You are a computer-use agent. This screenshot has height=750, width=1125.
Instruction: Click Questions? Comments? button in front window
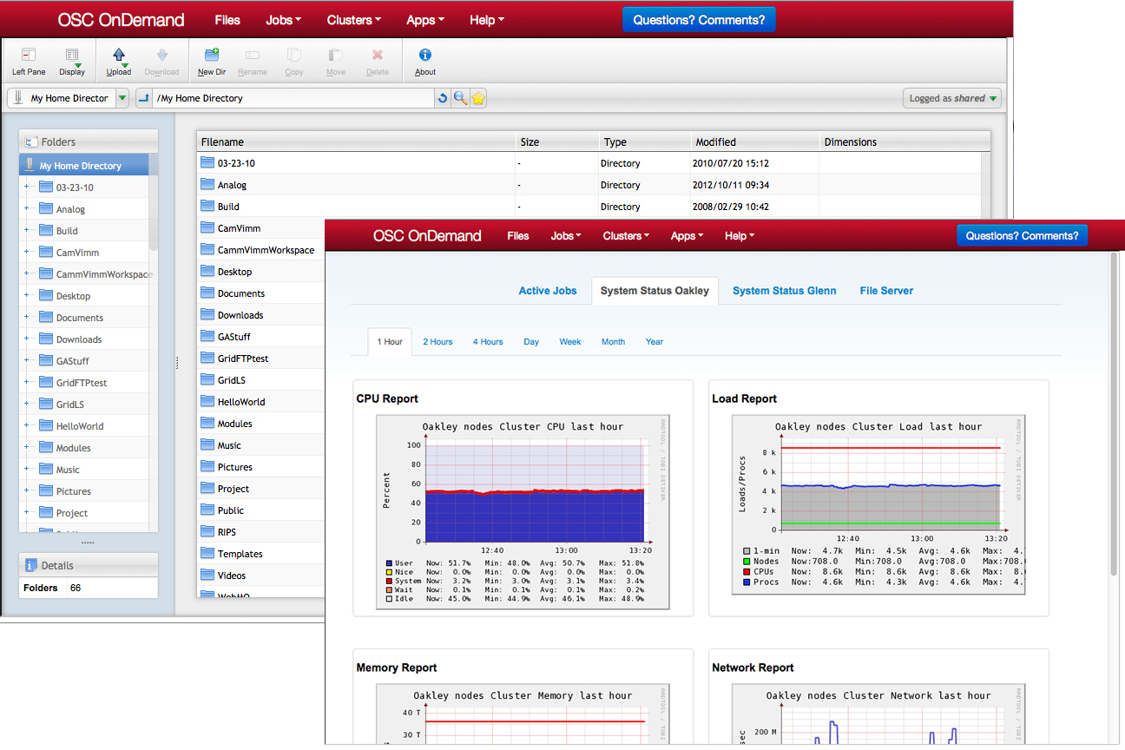[1022, 236]
